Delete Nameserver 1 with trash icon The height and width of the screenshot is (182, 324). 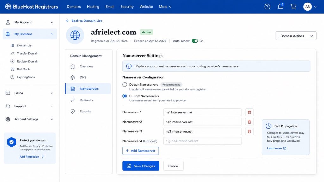(249, 112)
